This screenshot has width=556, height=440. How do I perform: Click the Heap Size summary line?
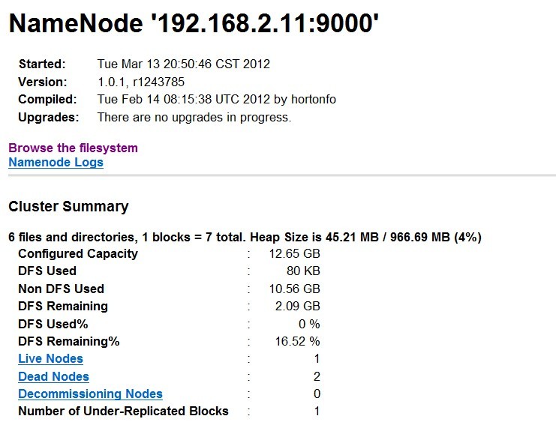click(245, 237)
